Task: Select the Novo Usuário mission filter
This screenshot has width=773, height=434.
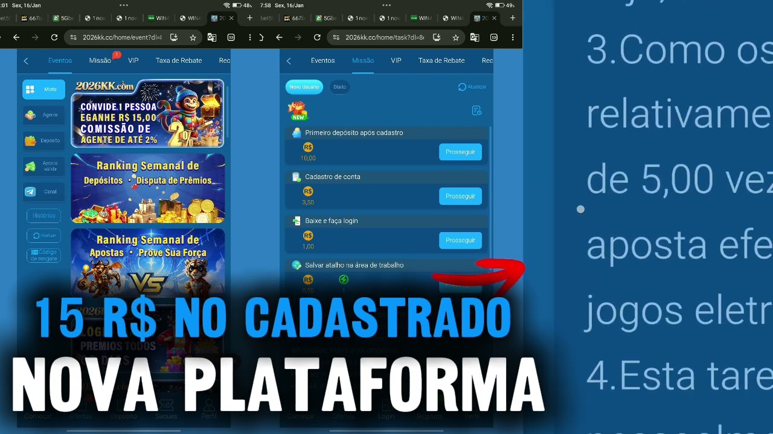Action: click(x=304, y=87)
